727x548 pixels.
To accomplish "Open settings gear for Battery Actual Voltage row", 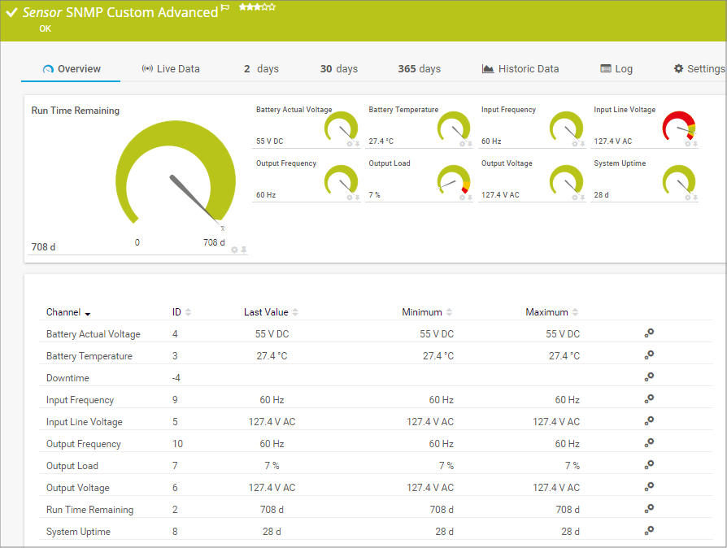I will (649, 333).
